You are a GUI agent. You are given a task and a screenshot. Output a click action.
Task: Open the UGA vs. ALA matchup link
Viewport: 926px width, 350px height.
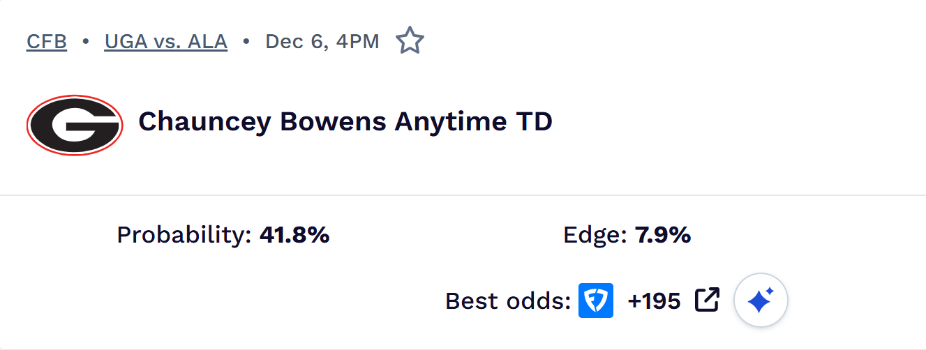point(166,42)
